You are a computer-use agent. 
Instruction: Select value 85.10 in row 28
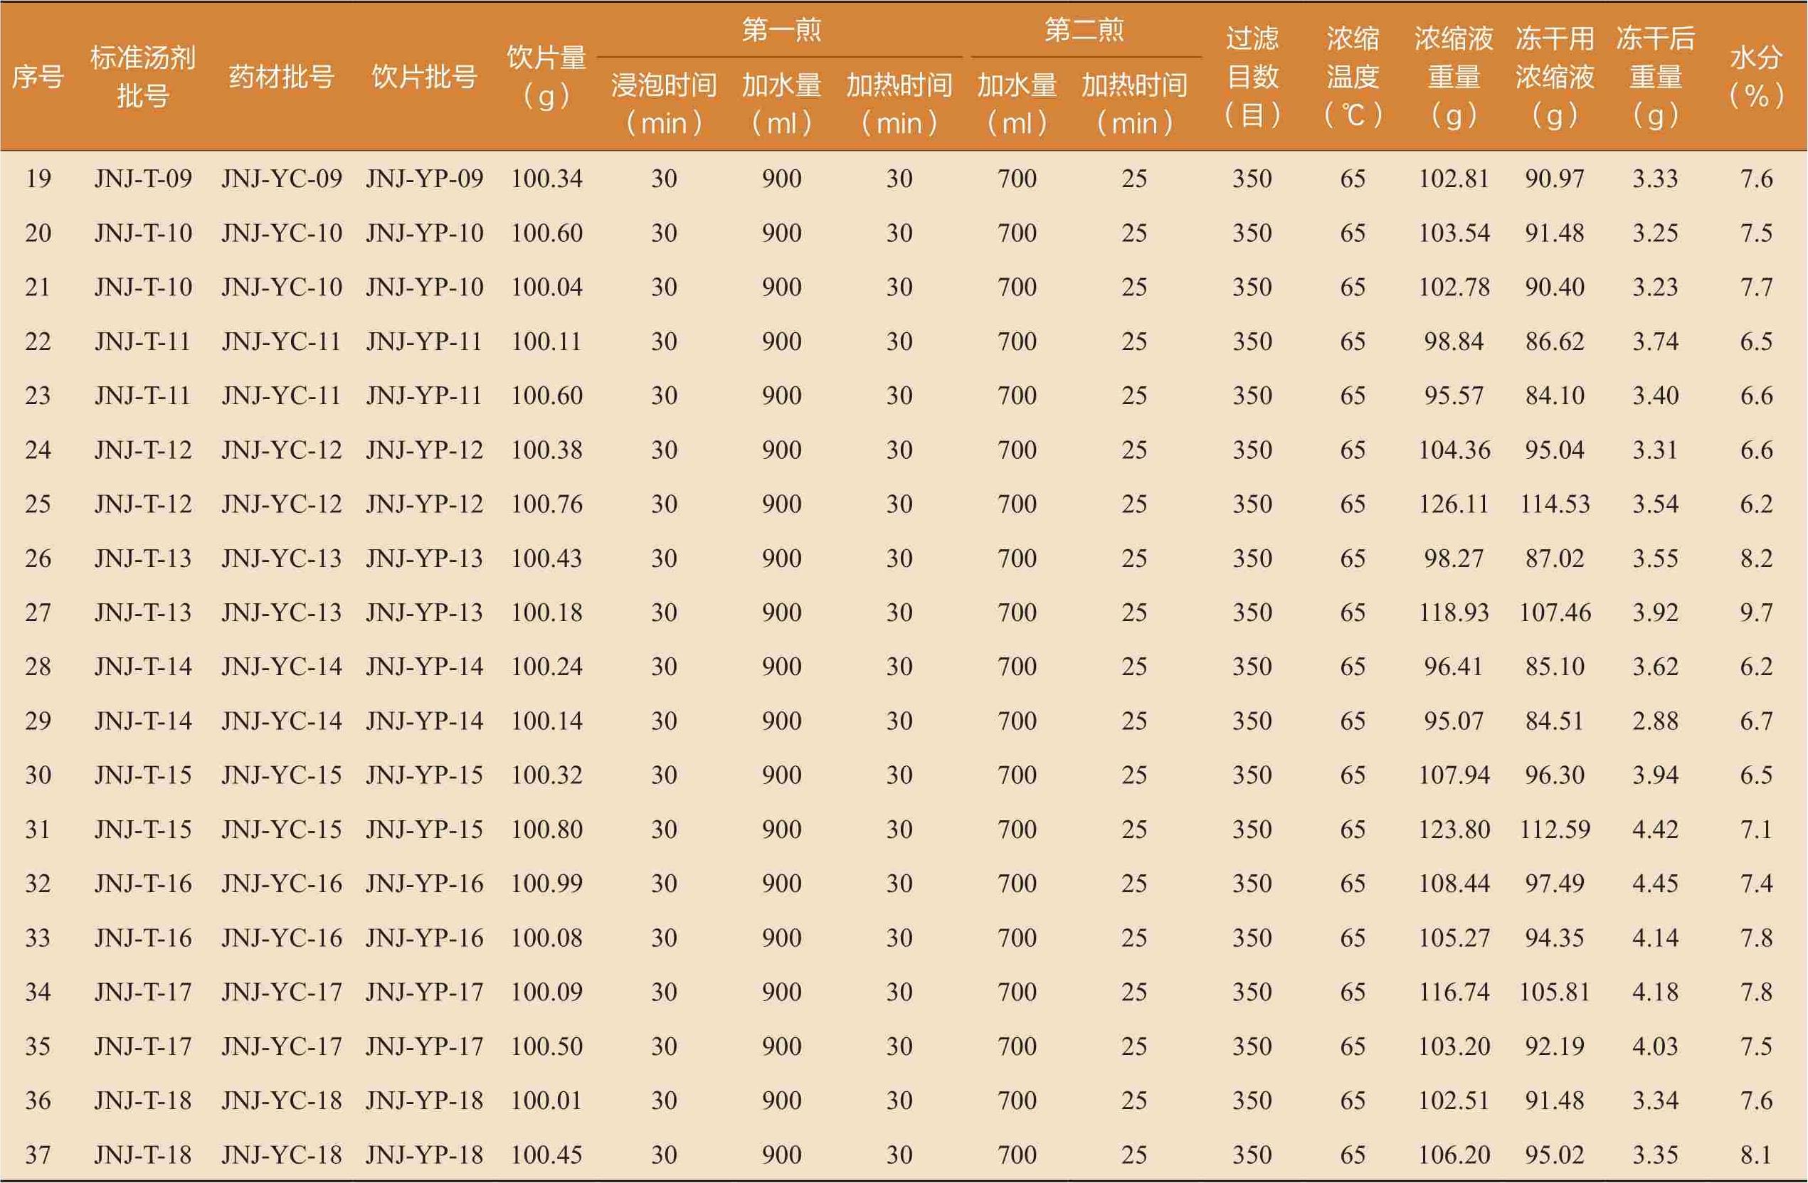tap(1554, 667)
